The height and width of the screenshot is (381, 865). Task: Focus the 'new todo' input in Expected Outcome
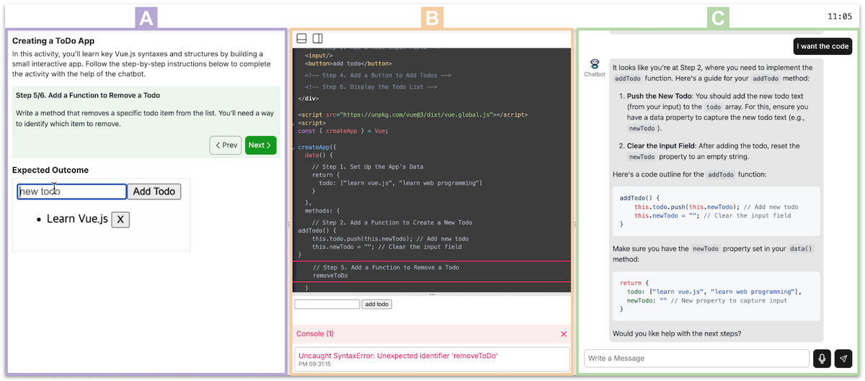[x=72, y=192]
